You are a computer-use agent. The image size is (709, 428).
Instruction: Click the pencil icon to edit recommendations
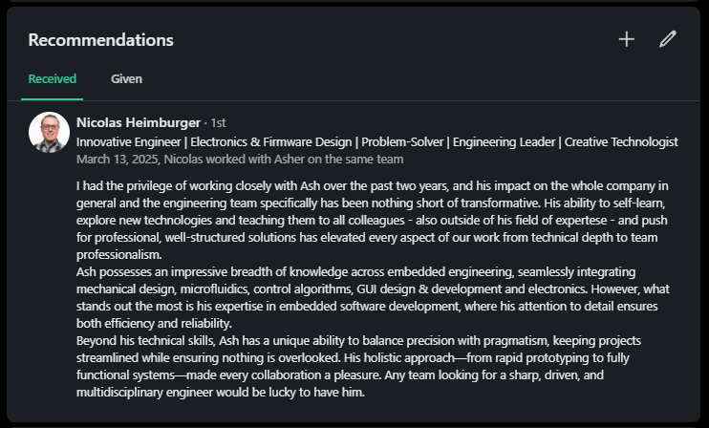(x=668, y=39)
